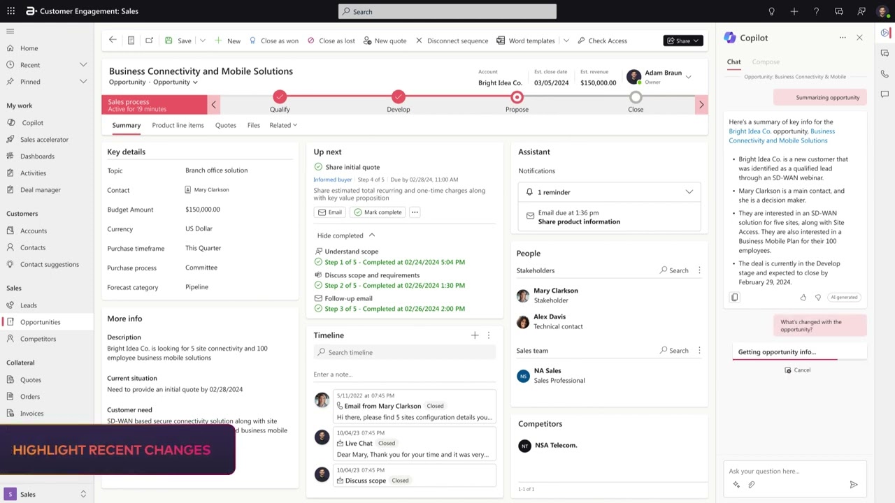This screenshot has height=503, width=895.
Task: Cancel the Getting opportunity info request
Action: click(797, 370)
